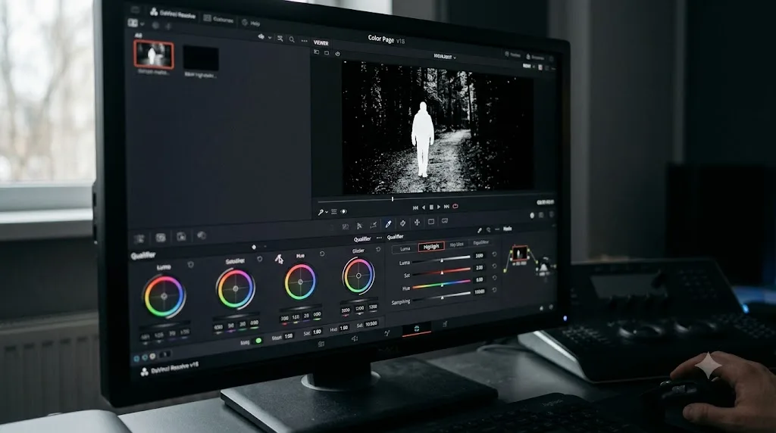The width and height of the screenshot is (776, 433).
Task: Toggle loop playback red icon
Action: (455, 206)
